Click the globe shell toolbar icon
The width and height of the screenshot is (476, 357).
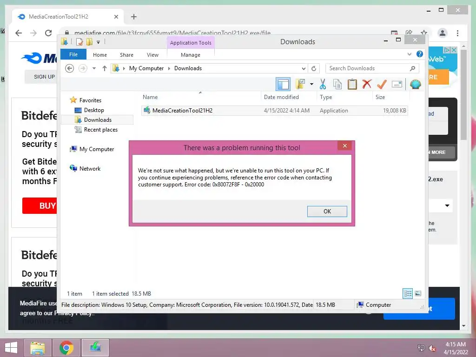[415, 84]
